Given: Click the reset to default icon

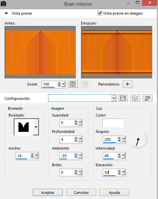Looking at the screenshot, I should click(147, 98).
